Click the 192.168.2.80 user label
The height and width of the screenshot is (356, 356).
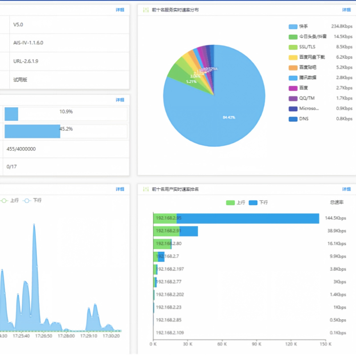(x=169, y=243)
